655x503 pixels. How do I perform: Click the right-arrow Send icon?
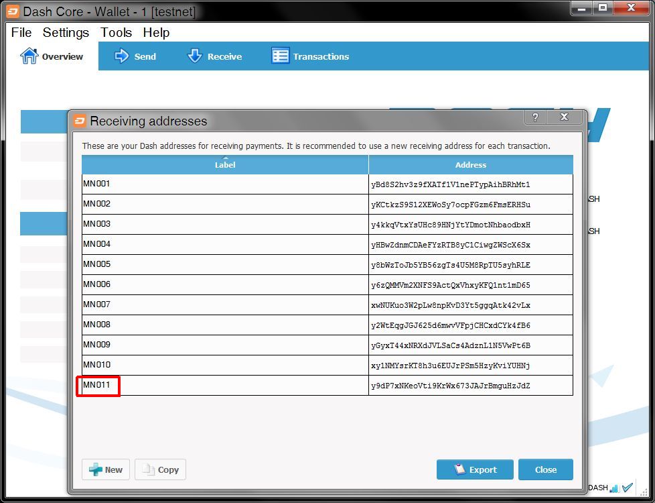pyautogui.click(x=122, y=56)
